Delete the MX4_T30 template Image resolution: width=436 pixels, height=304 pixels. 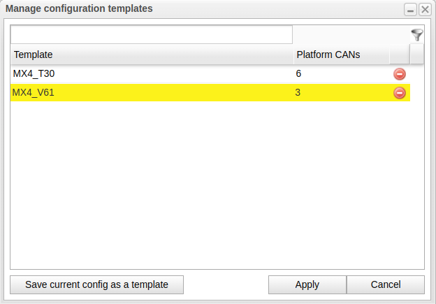tap(400, 73)
